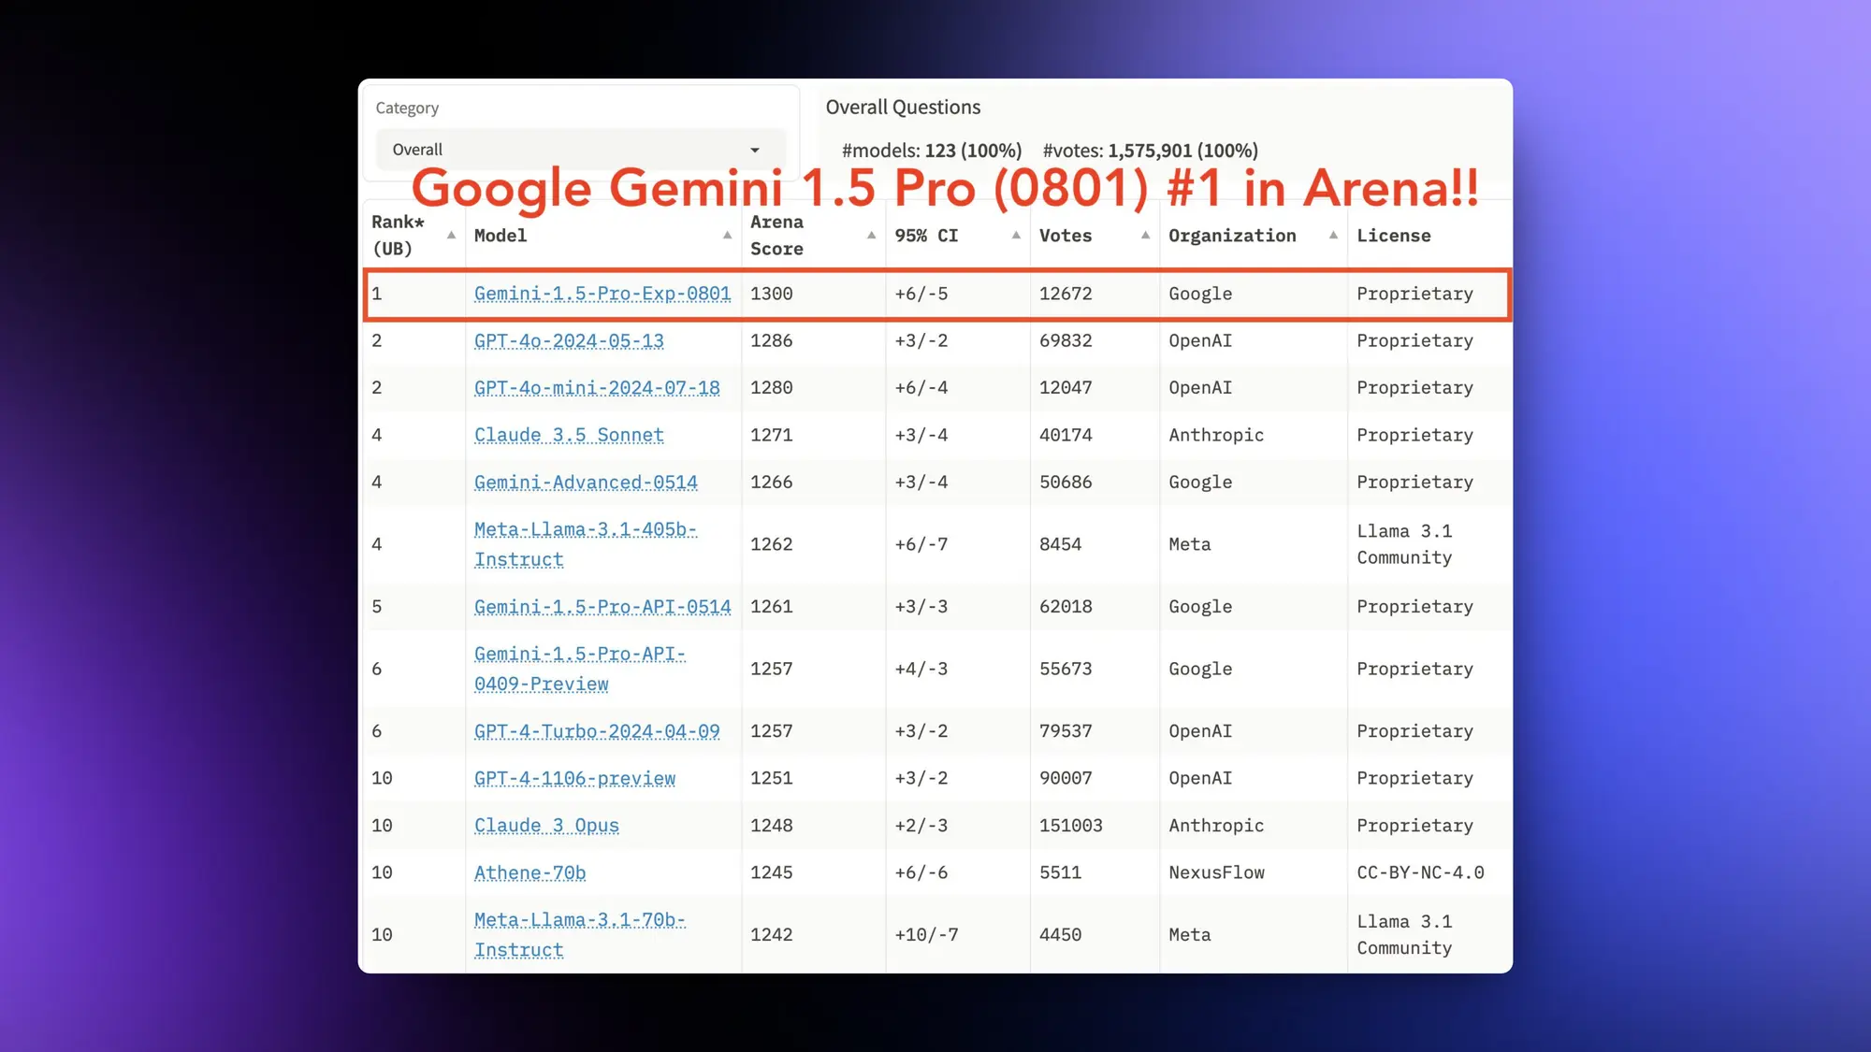1871x1052 pixels.
Task: Click Meta in the Llama-3.1-405b row
Action: point(1189,544)
